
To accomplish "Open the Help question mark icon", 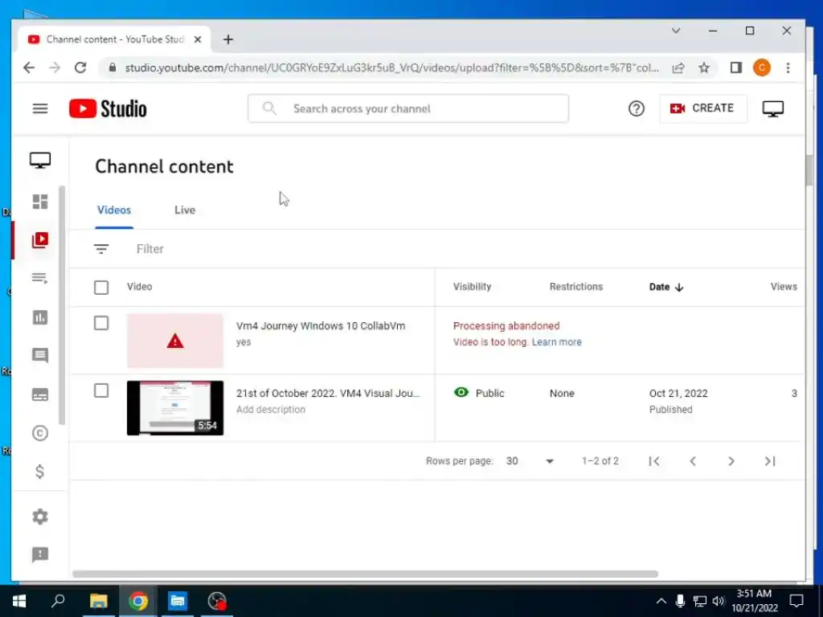I will click(x=637, y=108).
